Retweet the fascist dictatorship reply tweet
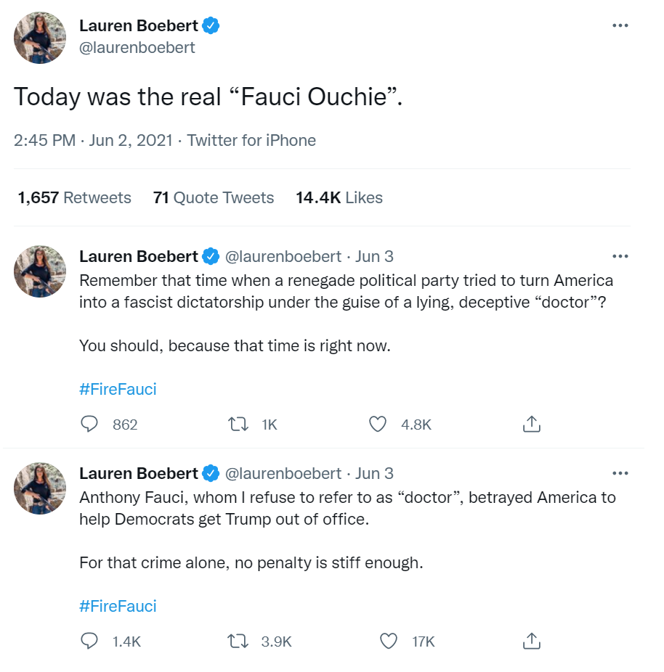 tap(239, 424)
